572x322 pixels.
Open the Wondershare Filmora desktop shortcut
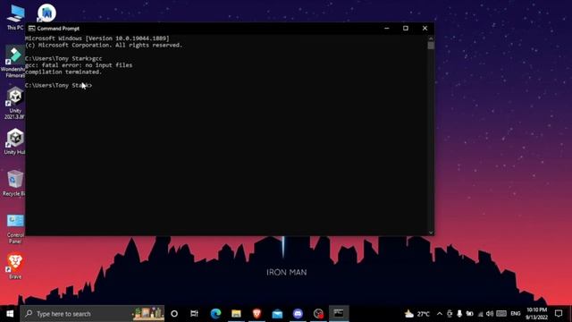tap(14, 61)
